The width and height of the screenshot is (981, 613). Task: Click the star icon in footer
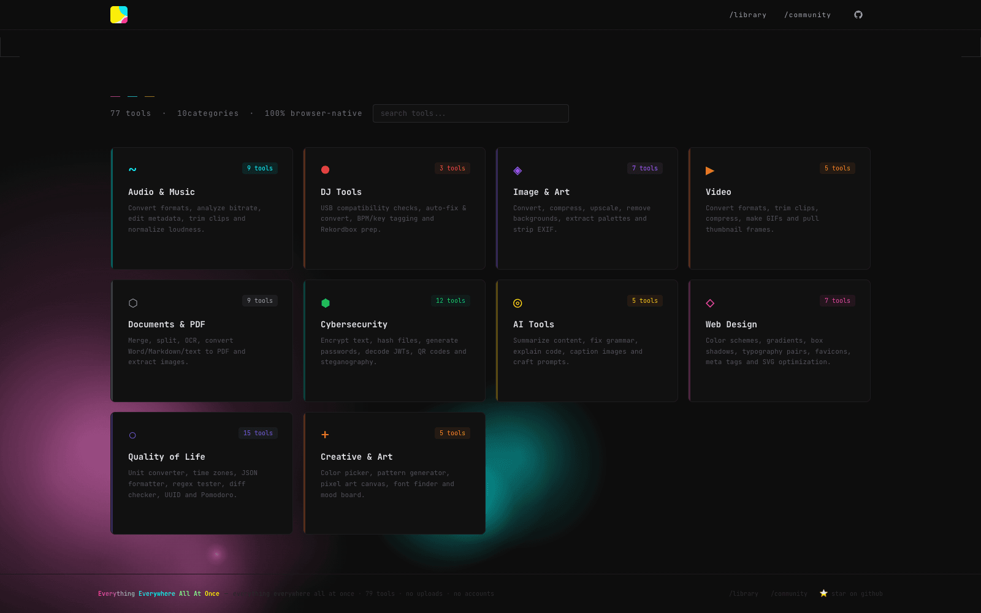pos(823,593)
